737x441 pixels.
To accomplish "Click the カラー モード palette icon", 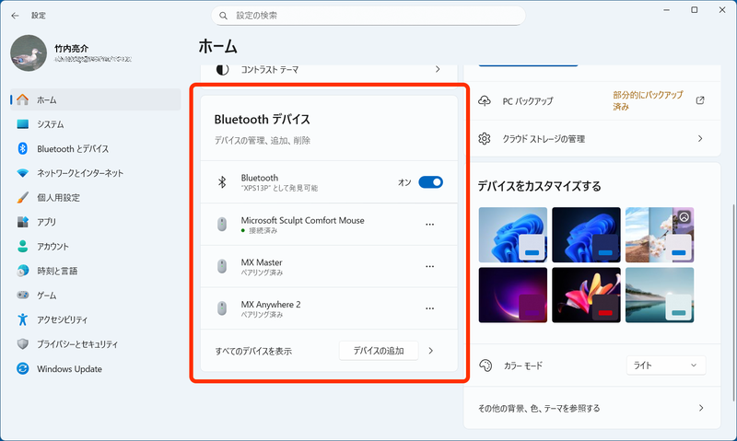I will [x=485, y=365].
